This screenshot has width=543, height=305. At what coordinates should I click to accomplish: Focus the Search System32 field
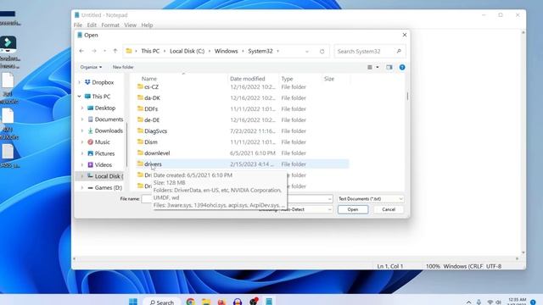click(370, 51)
